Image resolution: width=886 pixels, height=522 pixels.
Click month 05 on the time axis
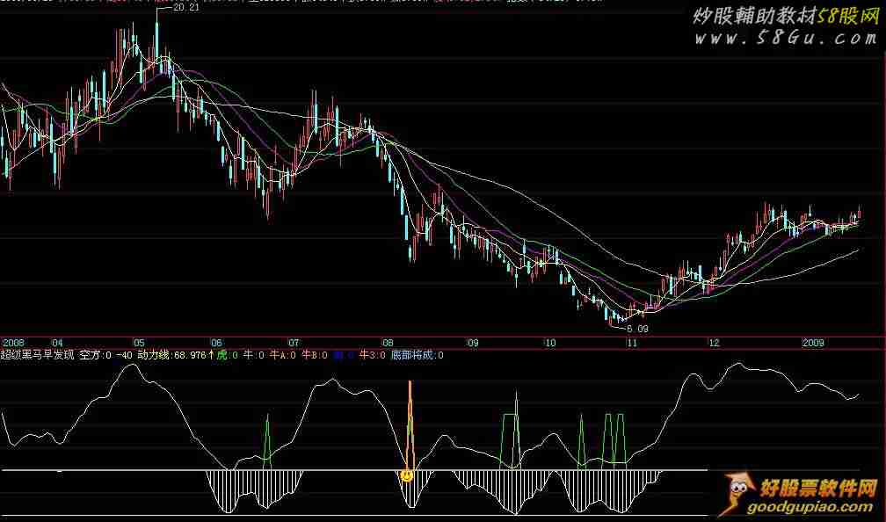139,343
